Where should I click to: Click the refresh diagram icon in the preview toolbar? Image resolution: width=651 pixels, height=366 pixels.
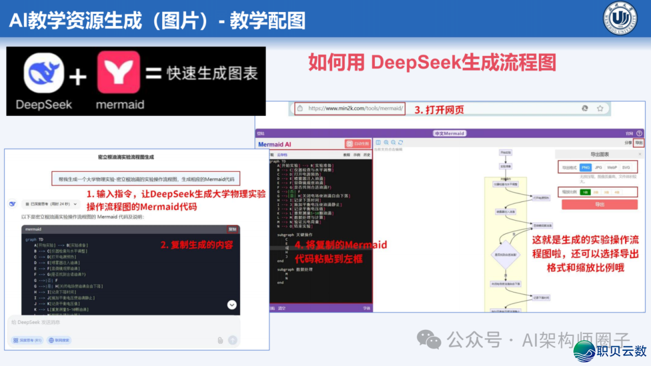tap(401, 142)
